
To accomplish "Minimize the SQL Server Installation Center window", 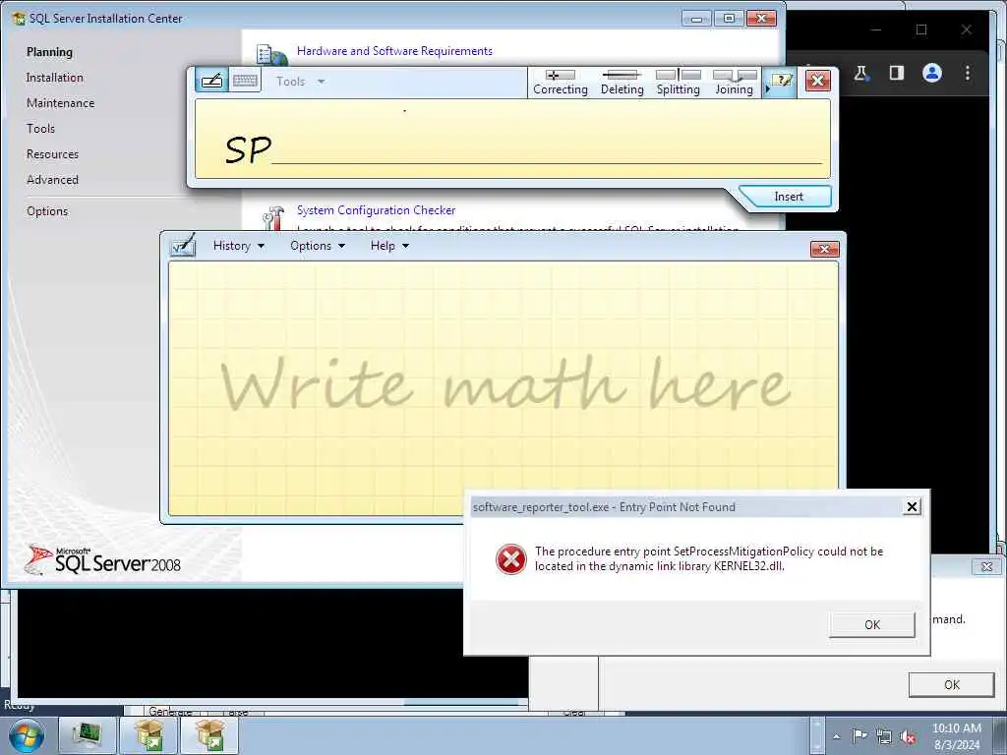I will pyautogui.click(x=696, y=19).
